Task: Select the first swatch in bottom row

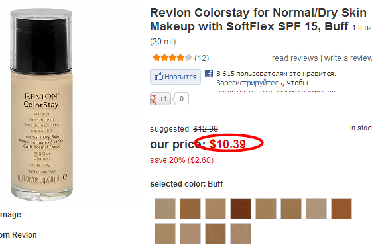Action: pyautogui.click(x=165, y=234)
